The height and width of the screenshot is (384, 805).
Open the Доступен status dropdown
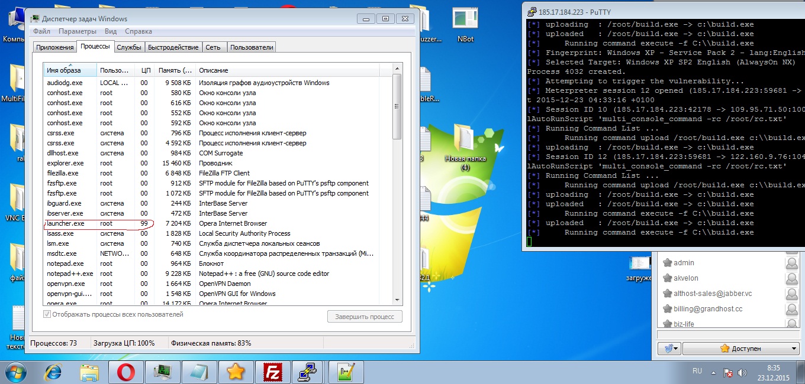[x=741, y=349]
